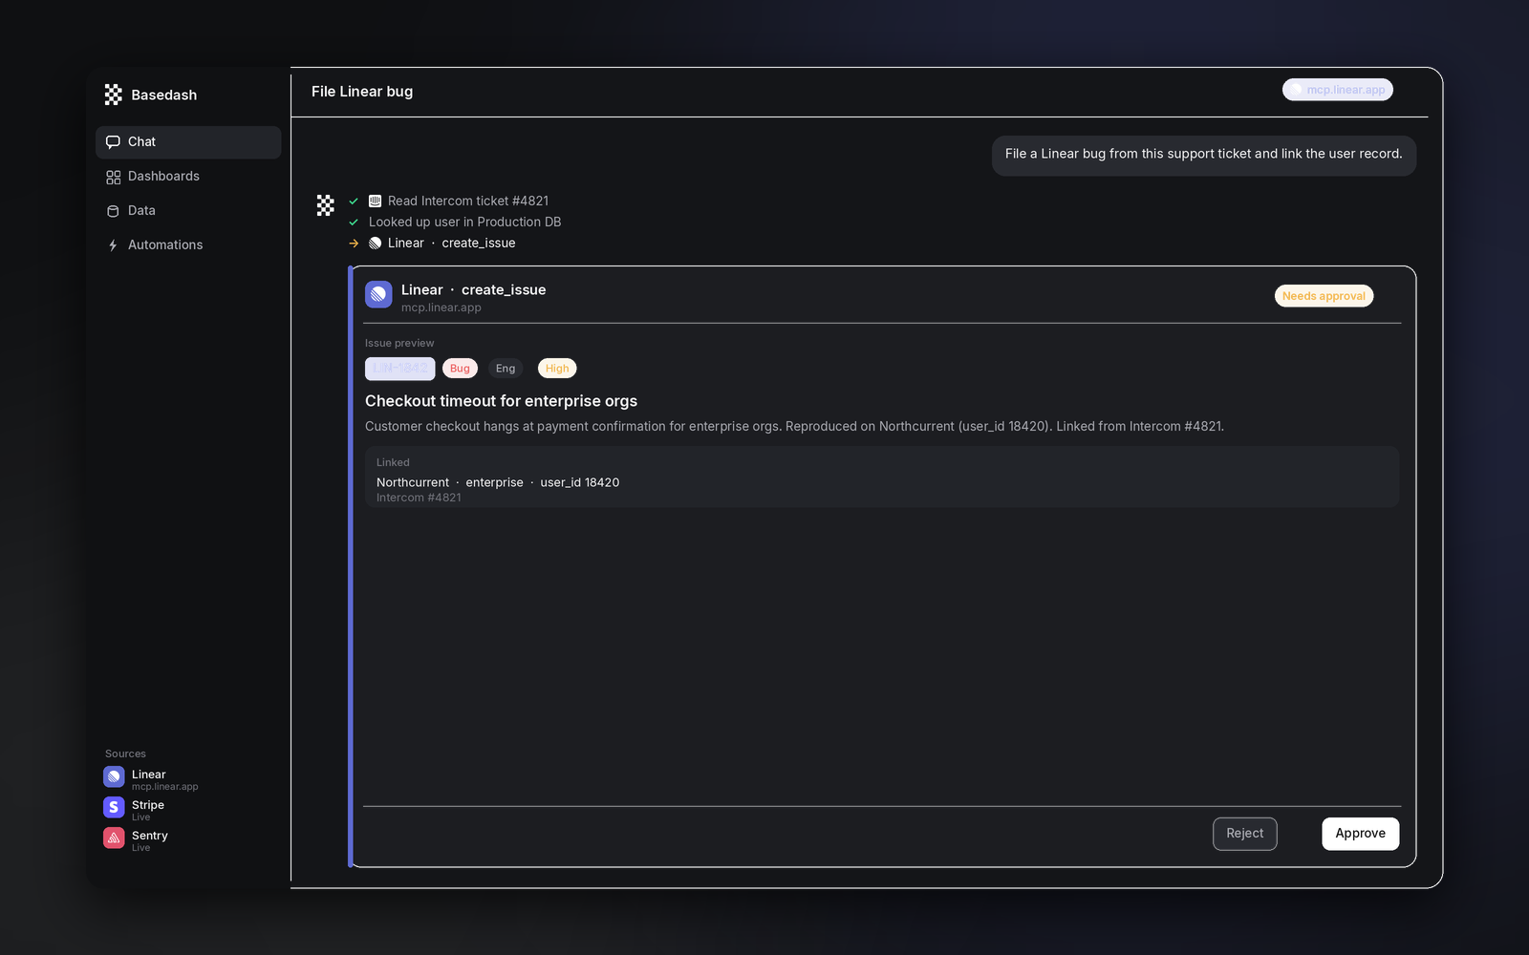The height and width of the screenshot is (955, 1529).
Task: Click the green check beside Read Intercom ticket
Action: 354,202
